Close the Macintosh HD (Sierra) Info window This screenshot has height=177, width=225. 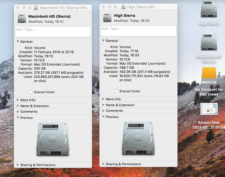coord(18,8)
